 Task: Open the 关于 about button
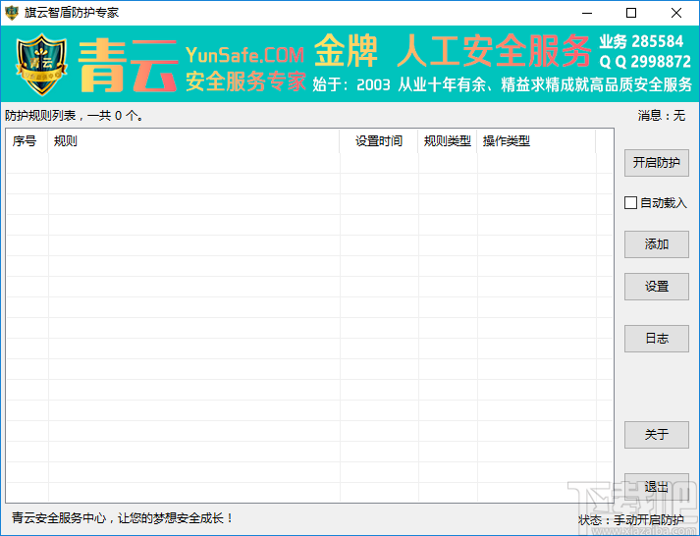[656, 435]
